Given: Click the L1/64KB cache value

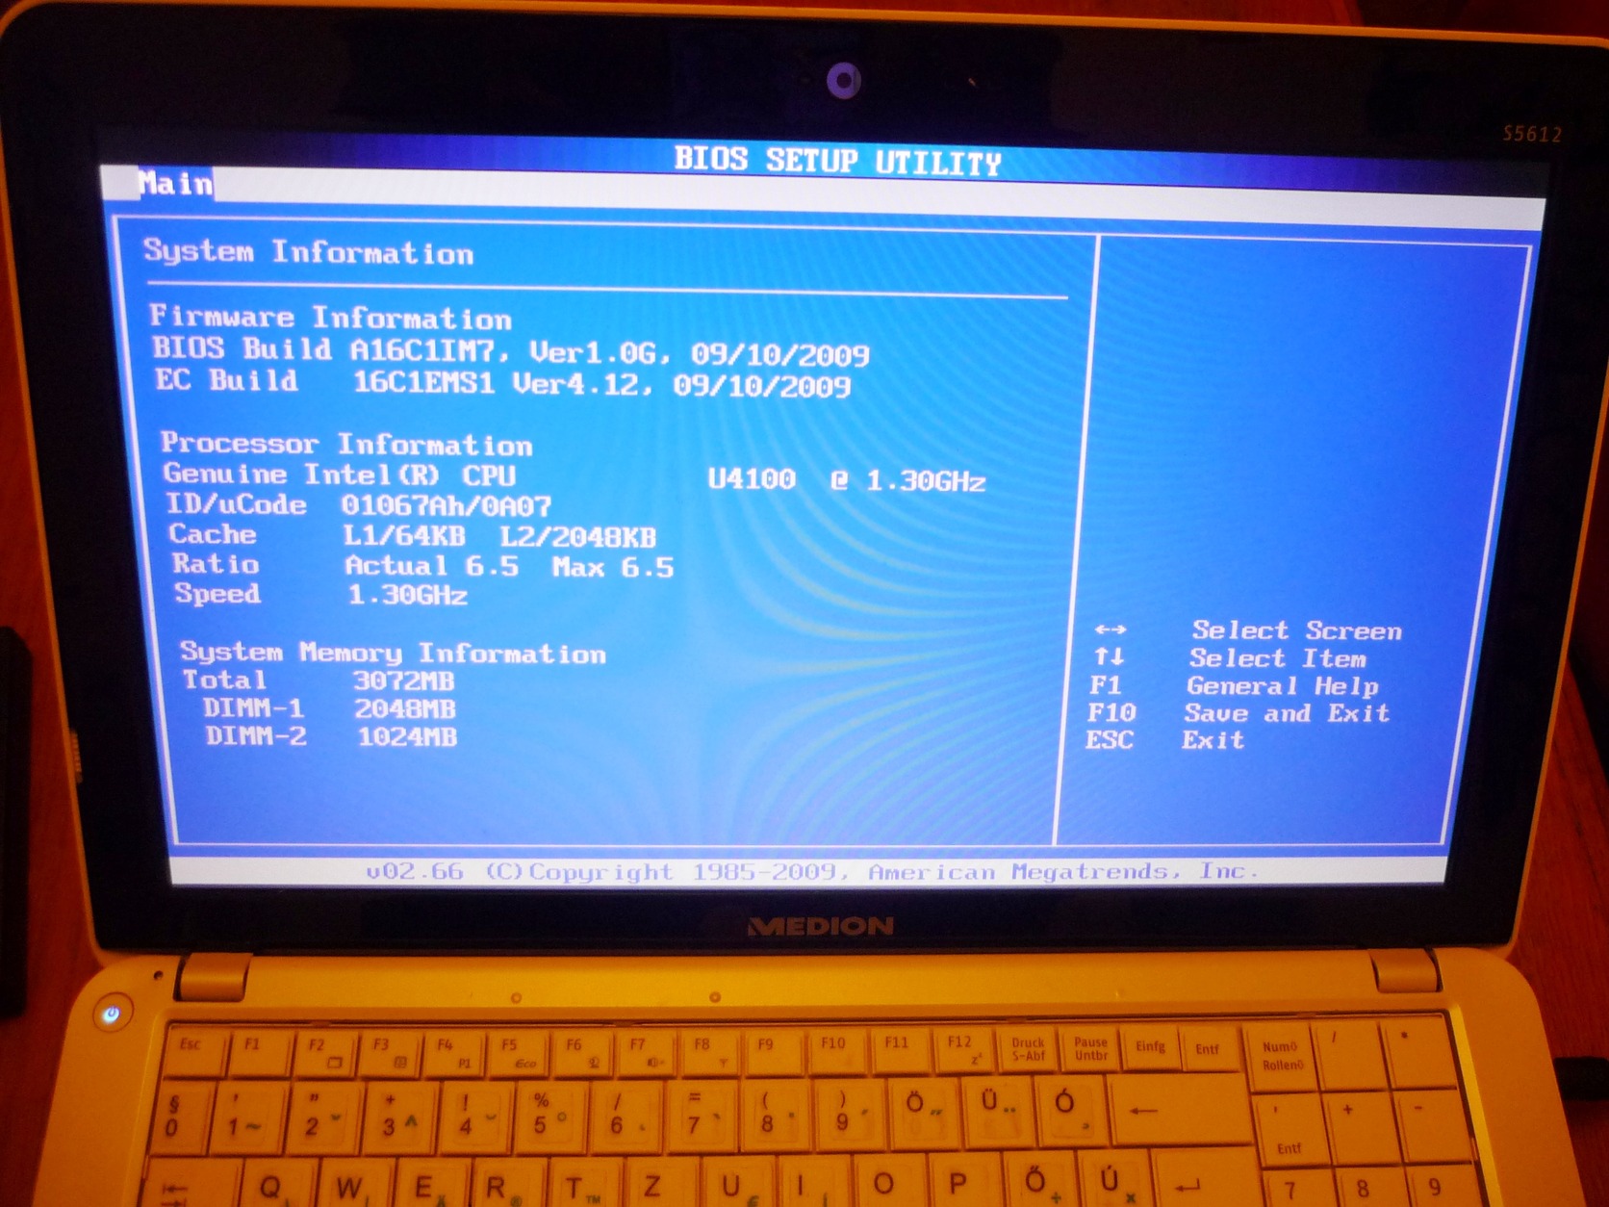Looking at the screenshot, I should pos(404,535).
